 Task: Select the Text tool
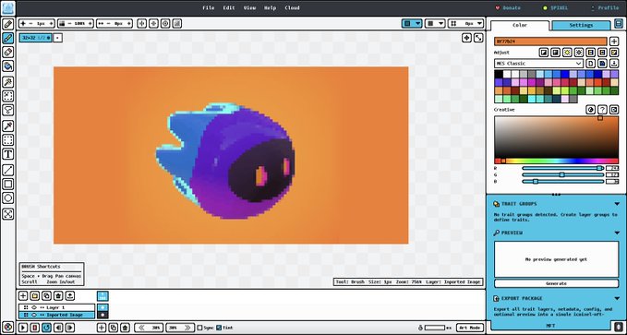[x=8, y=154]
